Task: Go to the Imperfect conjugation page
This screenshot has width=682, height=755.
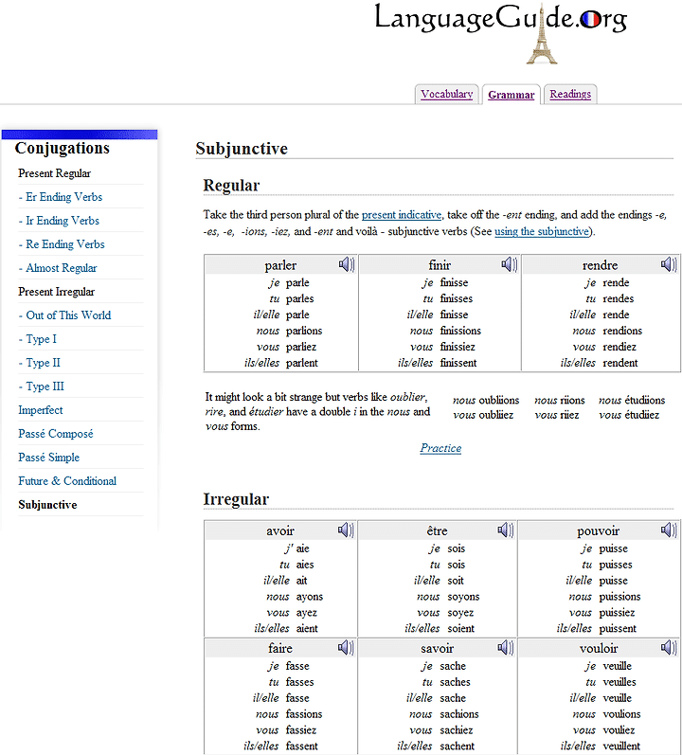Action: tap(41, 410)
